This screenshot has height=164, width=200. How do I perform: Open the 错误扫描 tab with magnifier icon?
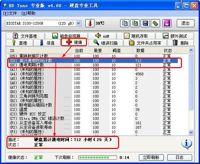[x=105, y=43]
